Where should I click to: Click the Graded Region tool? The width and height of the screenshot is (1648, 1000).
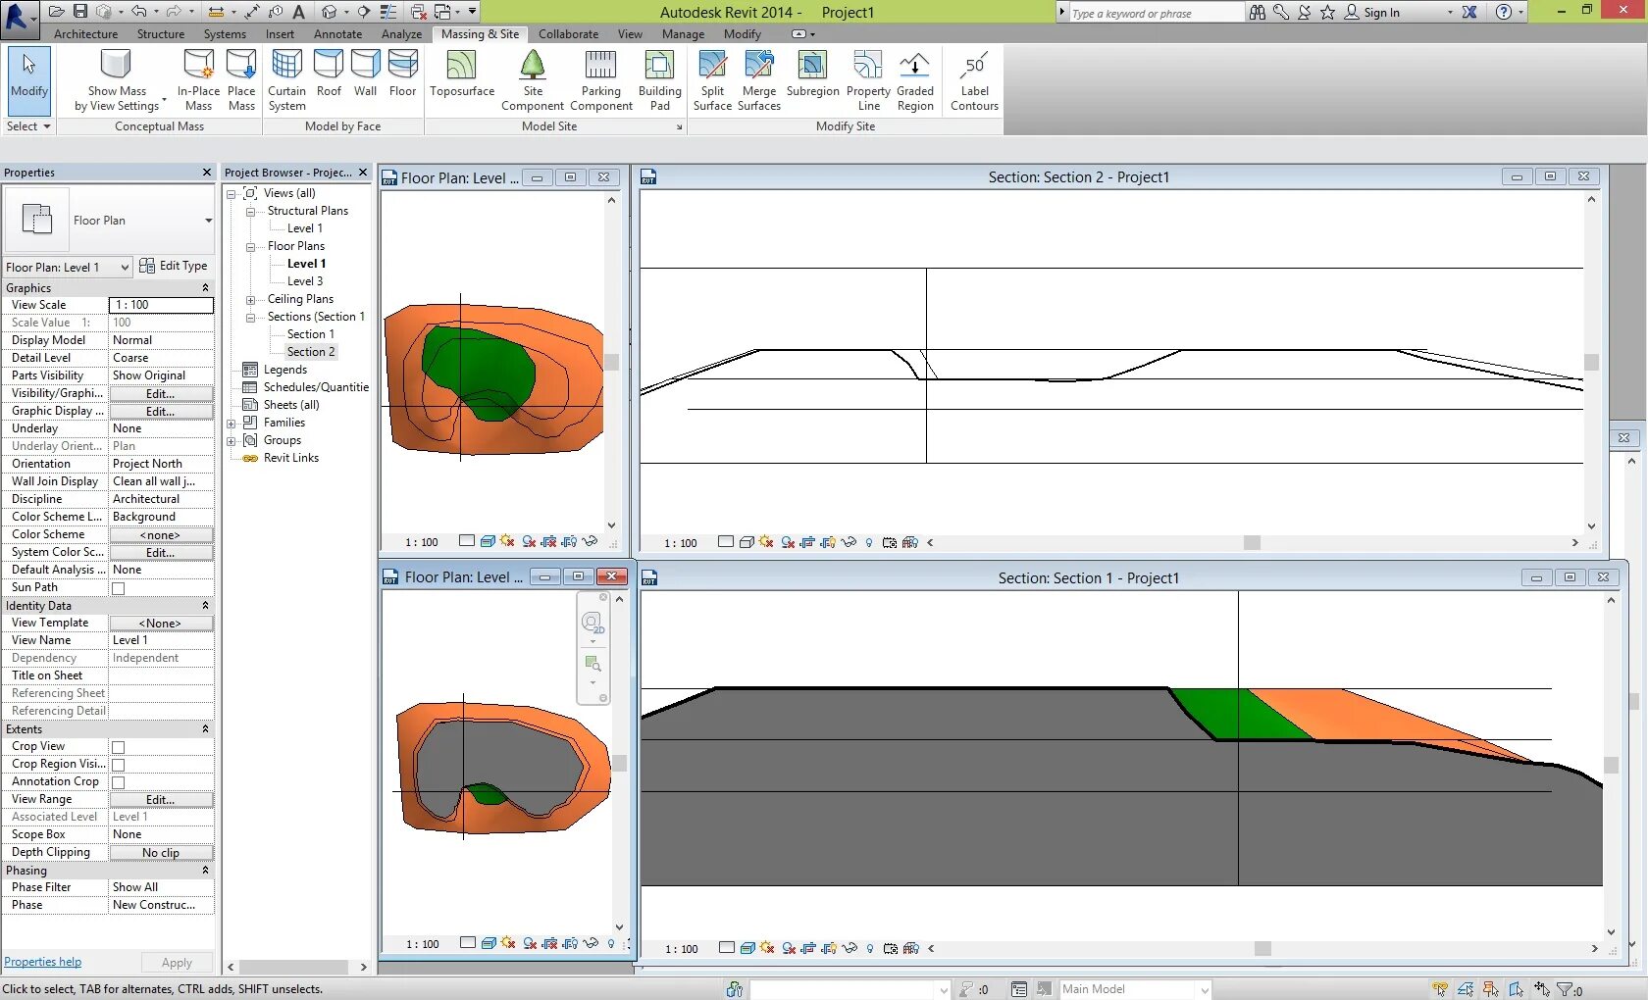915,81
